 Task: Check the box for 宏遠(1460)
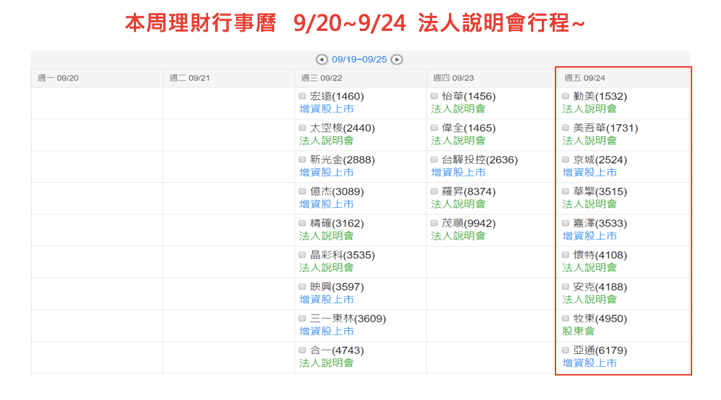(303, 96)
